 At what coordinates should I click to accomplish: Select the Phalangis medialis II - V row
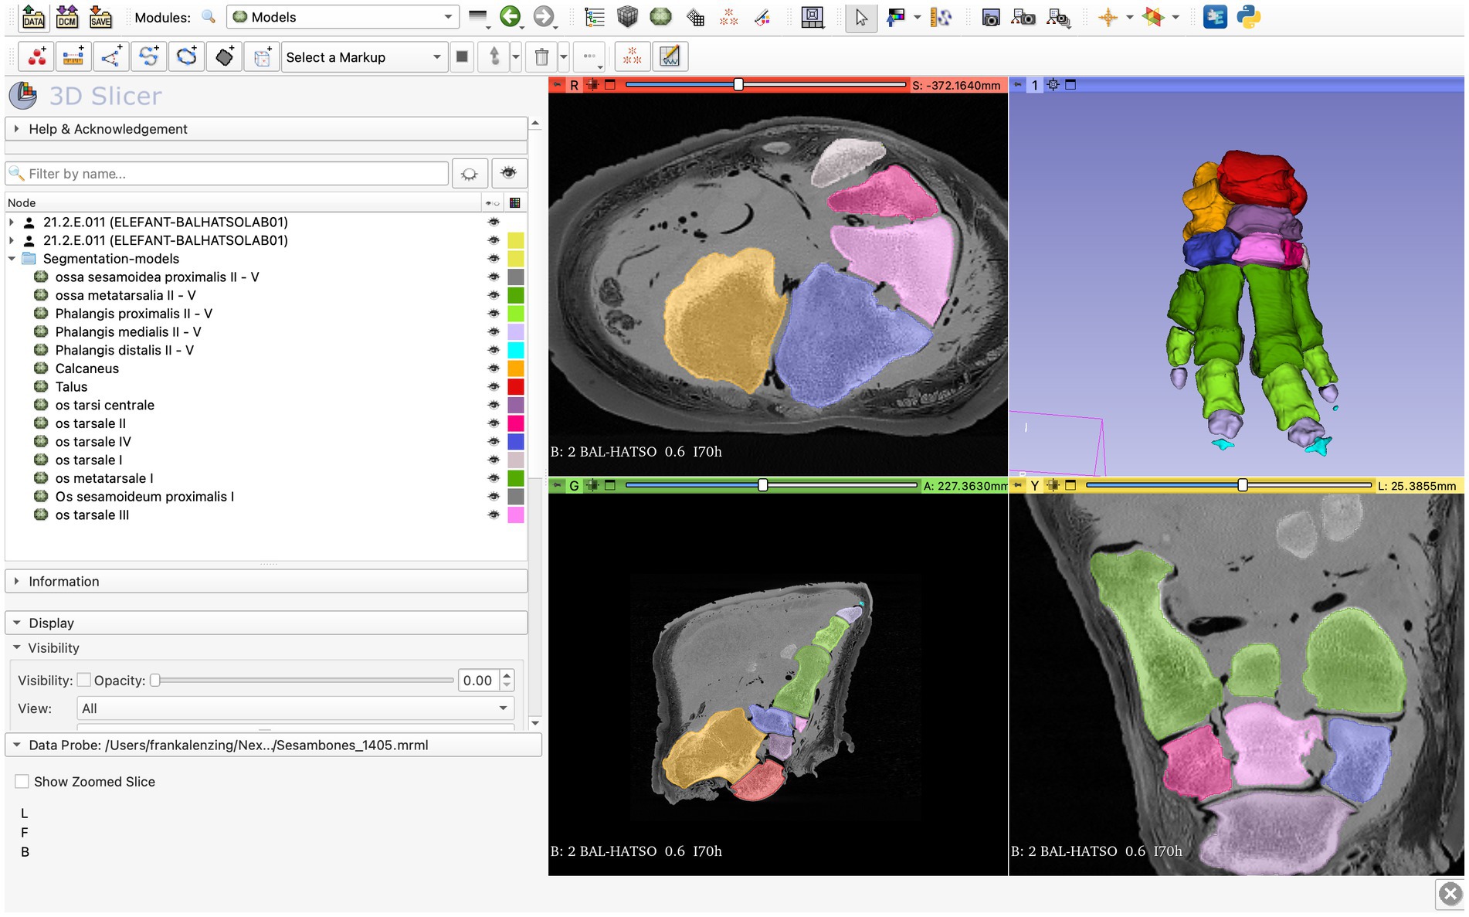[266, 332]
